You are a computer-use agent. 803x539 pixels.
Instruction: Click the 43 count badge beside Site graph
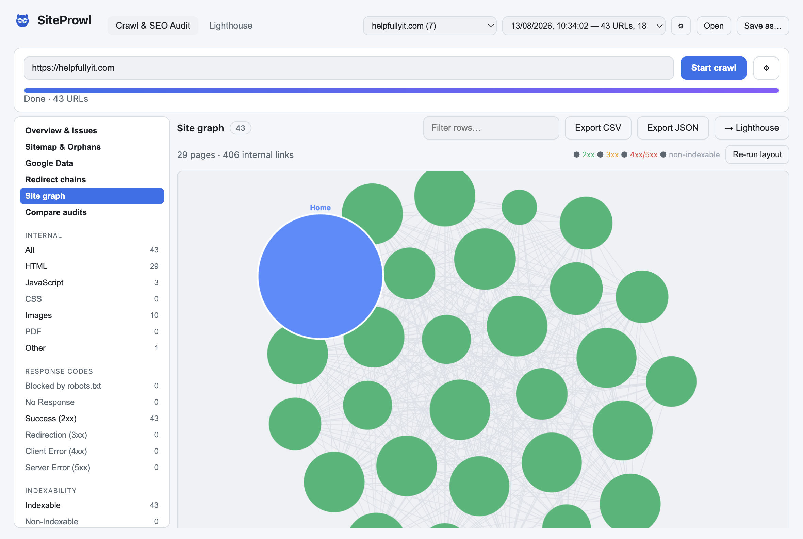[x=240, y=128]
